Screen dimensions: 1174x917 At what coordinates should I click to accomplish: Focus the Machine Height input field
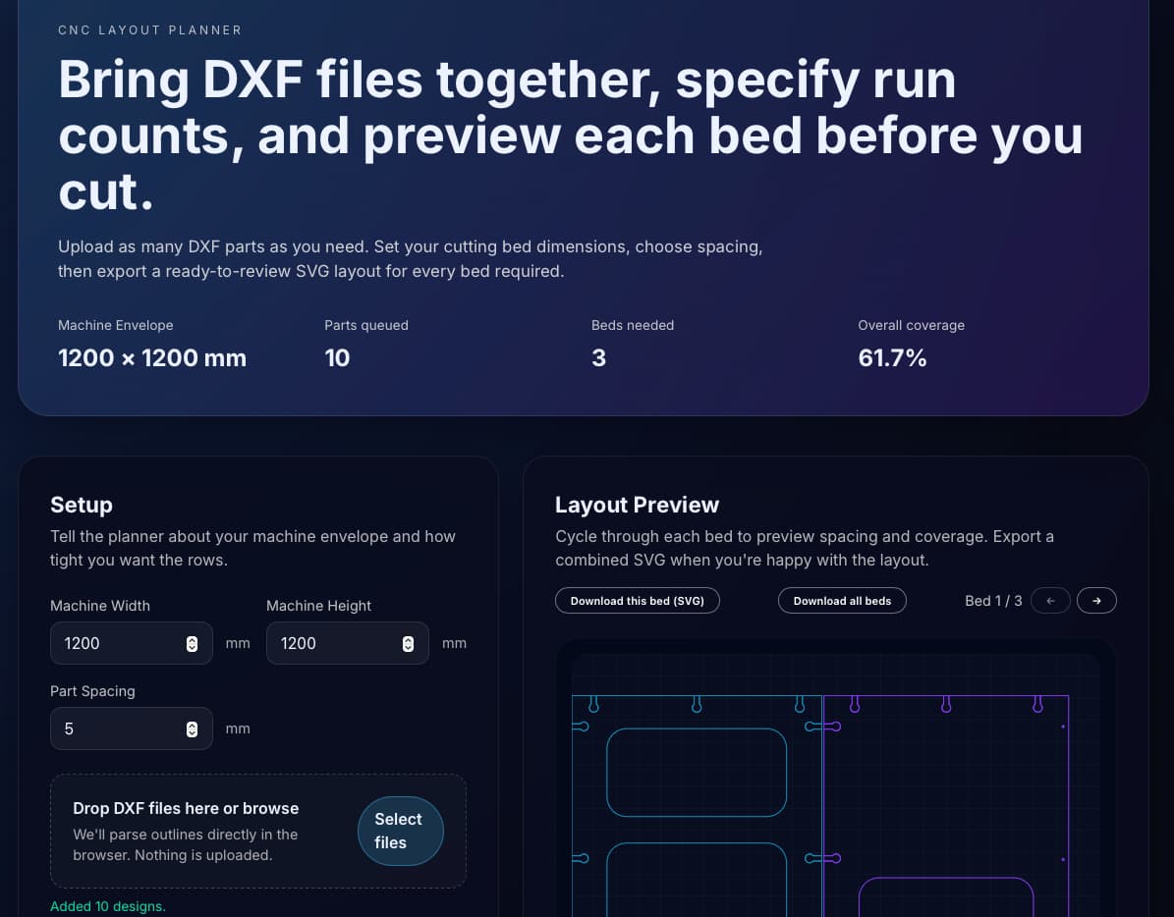point(348,643)
